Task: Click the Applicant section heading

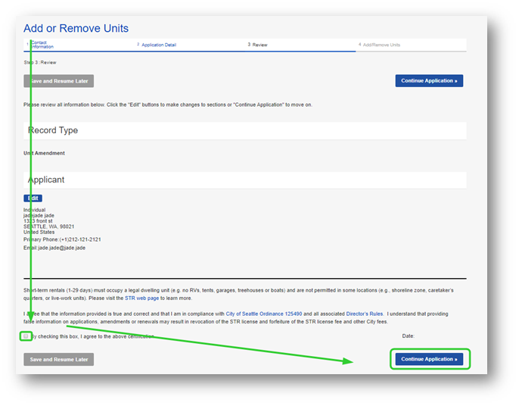Action: tap(46, 180)
